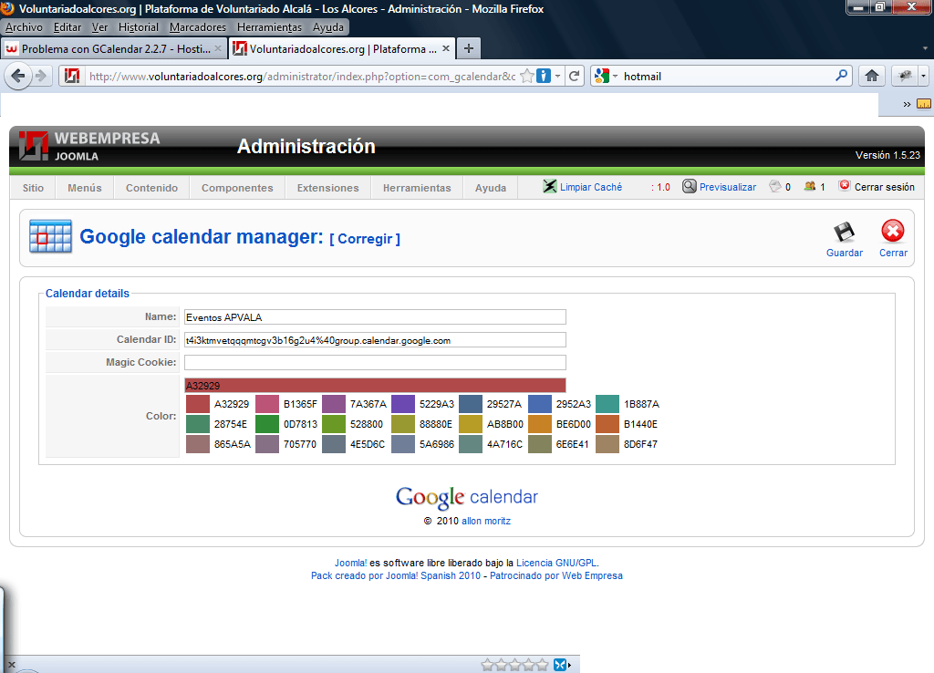Click the Joomla! footer link

tap(351, 563)
